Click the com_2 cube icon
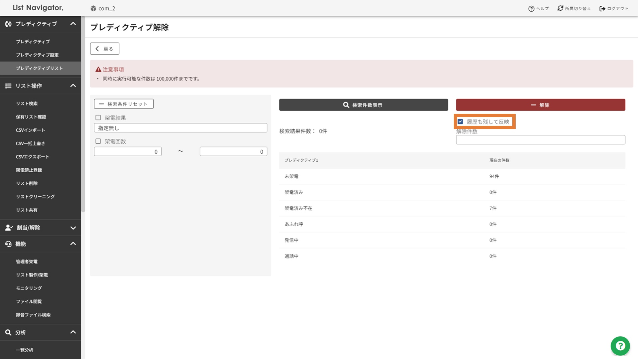 (93, 8)
